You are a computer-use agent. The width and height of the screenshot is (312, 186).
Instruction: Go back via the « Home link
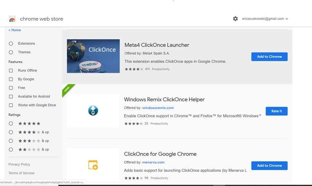15,30
